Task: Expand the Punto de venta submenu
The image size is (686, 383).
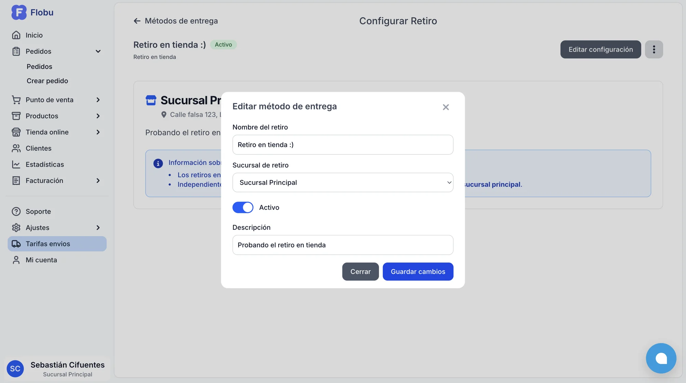Action: [x=98, y=100]
